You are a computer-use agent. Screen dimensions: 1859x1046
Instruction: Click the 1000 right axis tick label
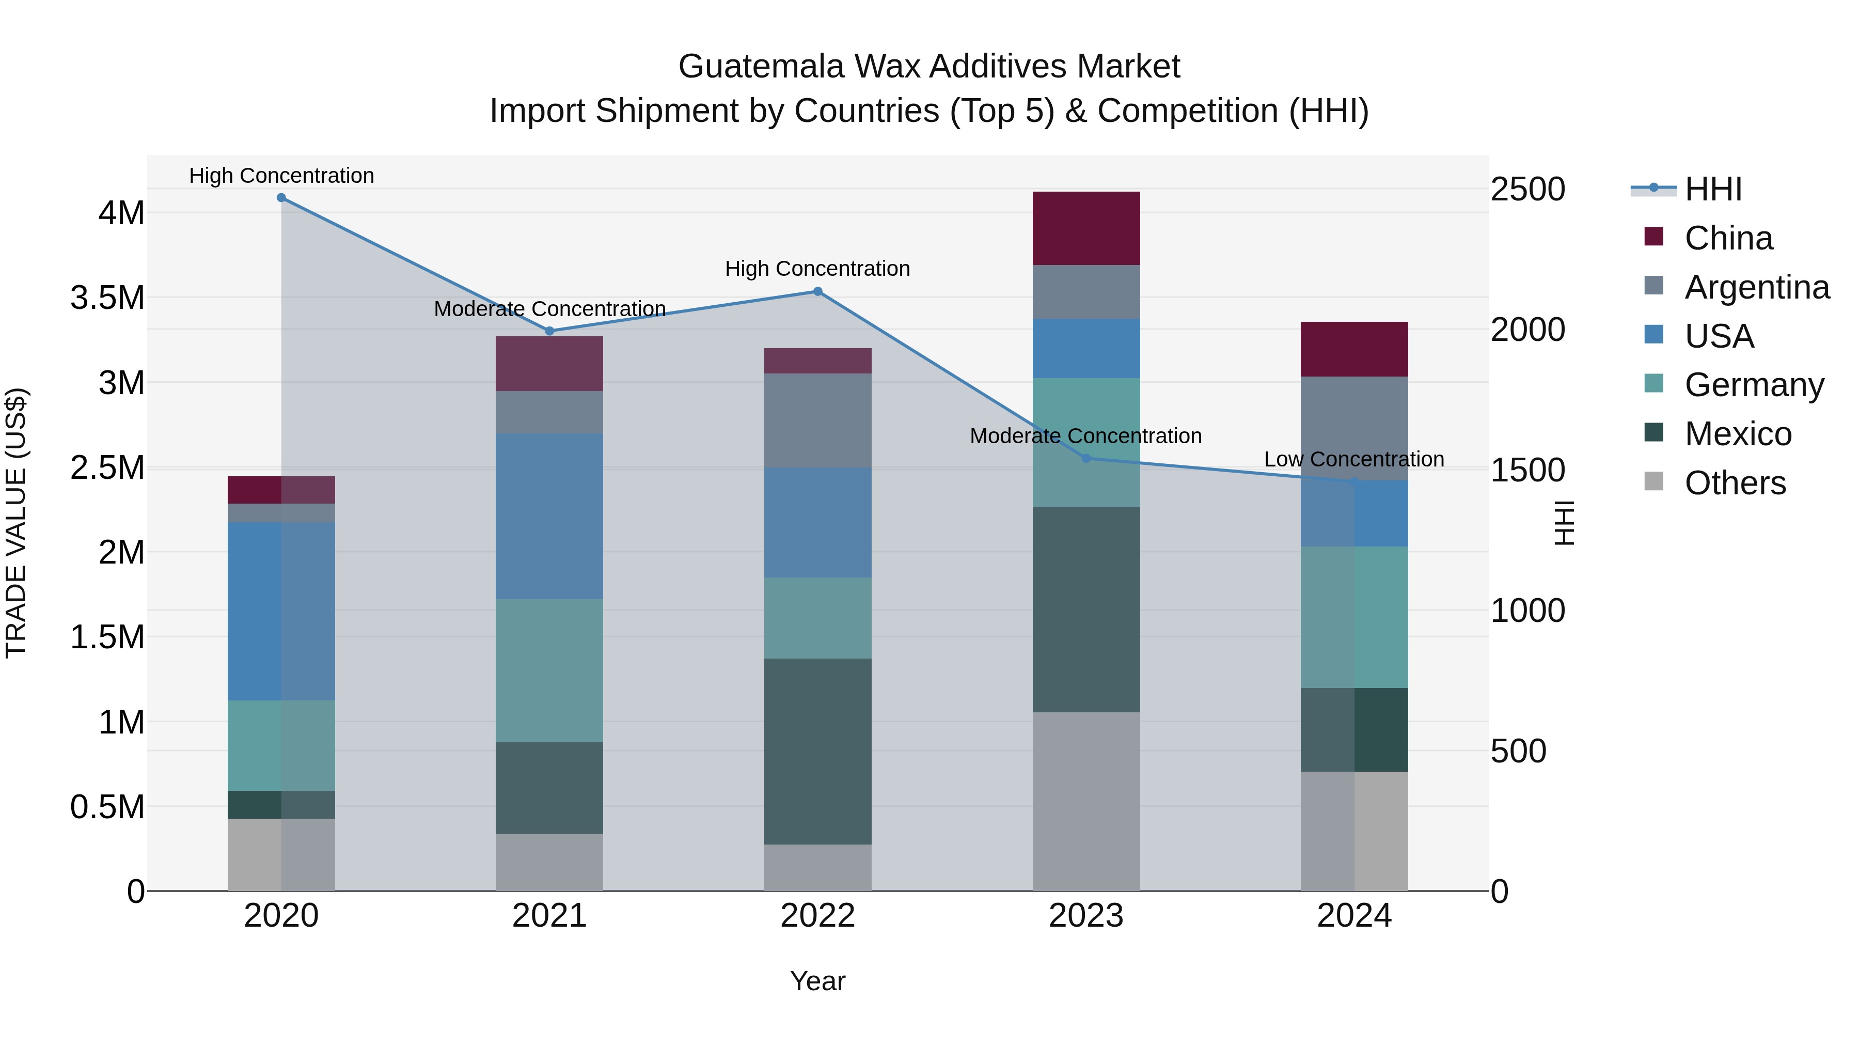pyautogui.click(x=1529, y=611)
